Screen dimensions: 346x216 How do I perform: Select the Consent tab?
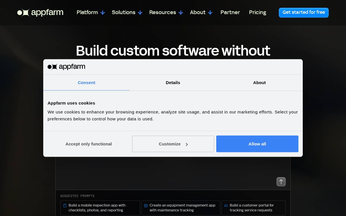(x=86, y=83)
